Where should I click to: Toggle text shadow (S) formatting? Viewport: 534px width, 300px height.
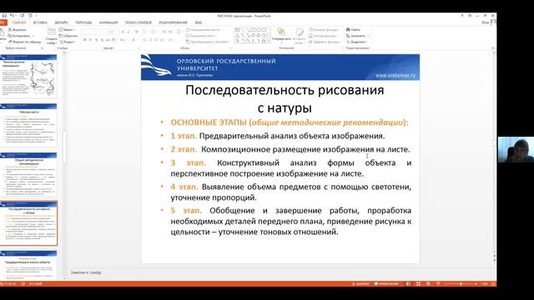coord(102,40)
